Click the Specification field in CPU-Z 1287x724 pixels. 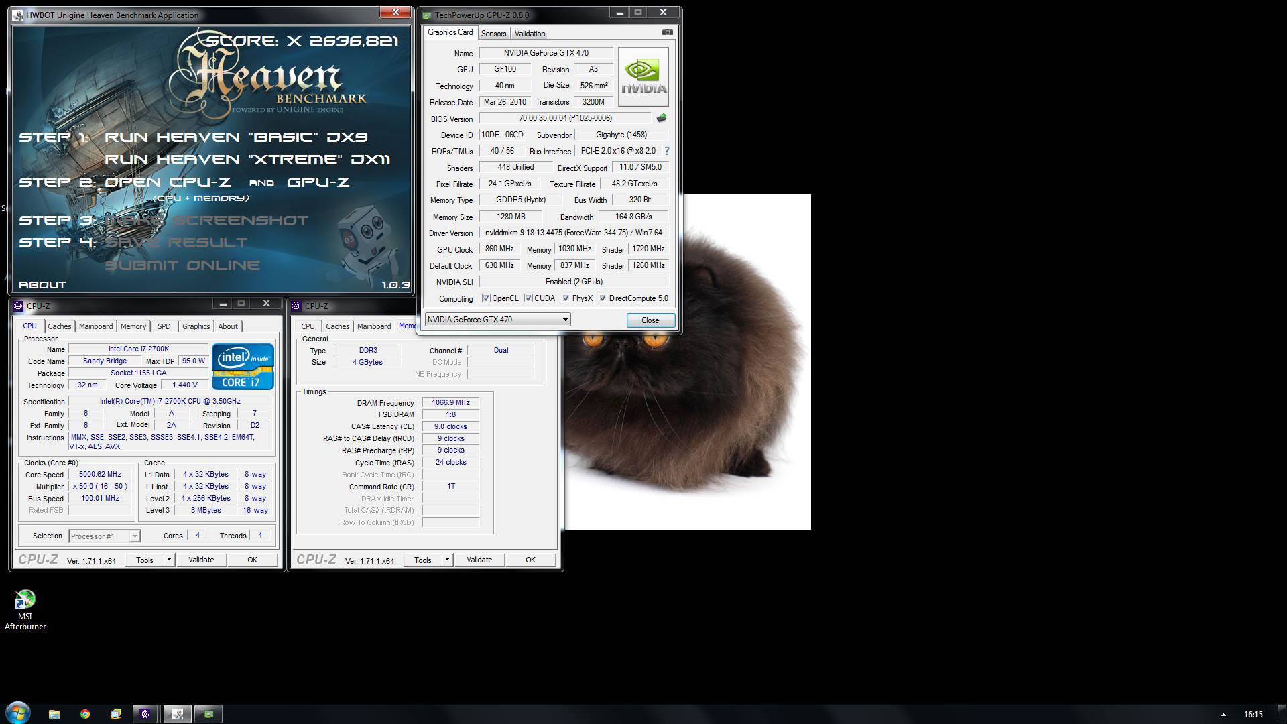tap(170, 402)
